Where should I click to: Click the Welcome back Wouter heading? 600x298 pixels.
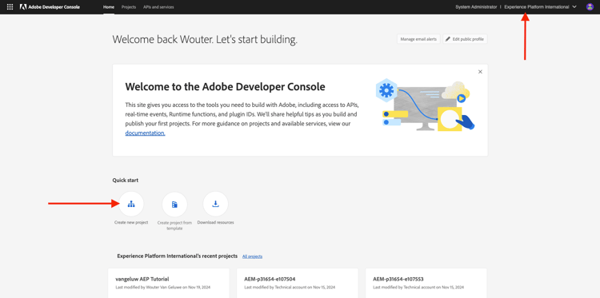coord(205,39)
